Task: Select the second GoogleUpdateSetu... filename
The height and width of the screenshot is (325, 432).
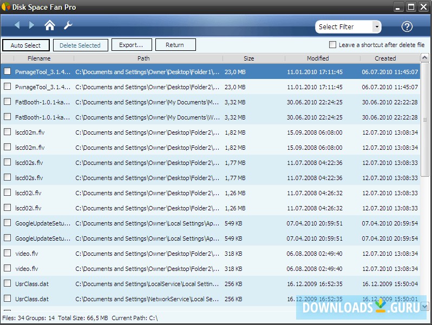Action: (x=43, y=238)
